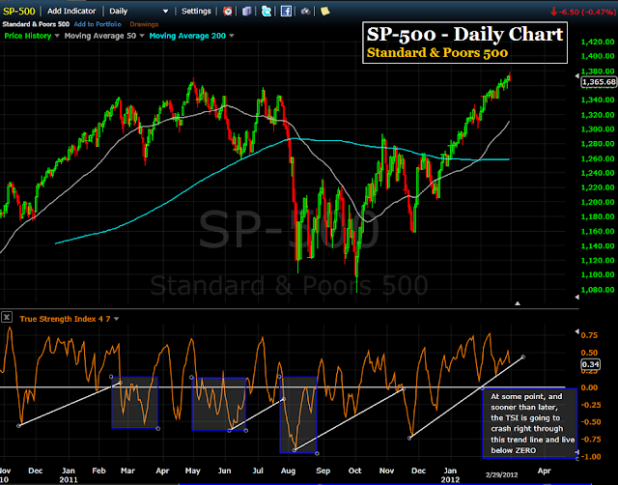The image size is (618, 485).
Task: Click the 2/29/2012 date label
Action: coord(501,474)
